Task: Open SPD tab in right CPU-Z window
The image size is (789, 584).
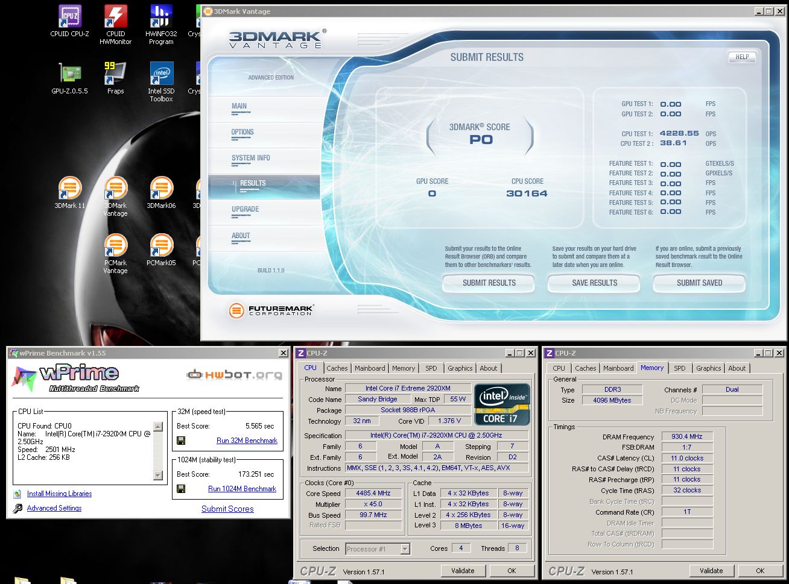Action: (680, 368)
